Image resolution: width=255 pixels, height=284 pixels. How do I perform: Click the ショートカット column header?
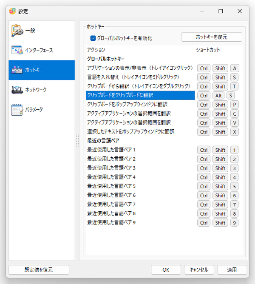pyautogui.click(x=208, y=50)
